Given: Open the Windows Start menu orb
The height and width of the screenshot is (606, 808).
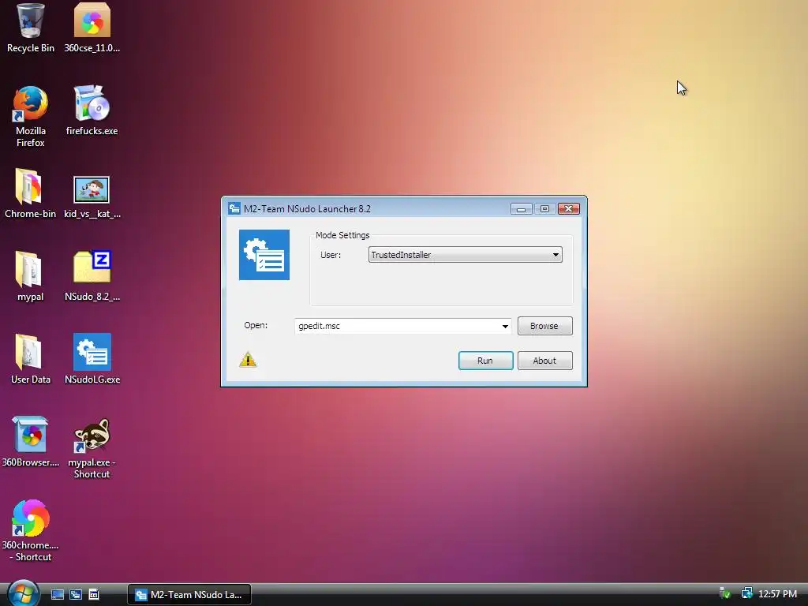Looking at the screenshot, I should 23,593.
